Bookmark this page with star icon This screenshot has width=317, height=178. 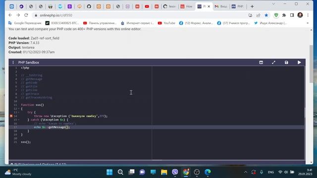tap(266, 15)
